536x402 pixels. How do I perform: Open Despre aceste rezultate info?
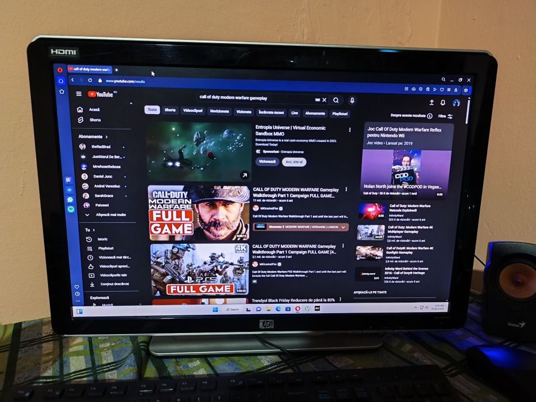430,116
